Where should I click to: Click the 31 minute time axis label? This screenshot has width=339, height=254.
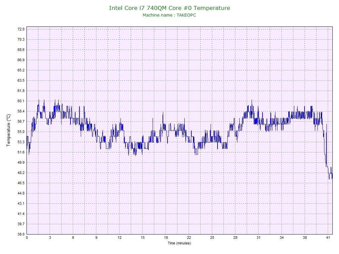[x=258, y=237]
